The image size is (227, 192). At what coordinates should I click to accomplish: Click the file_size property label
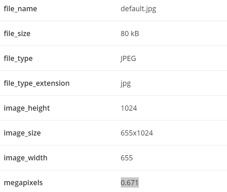coord(17,34)
